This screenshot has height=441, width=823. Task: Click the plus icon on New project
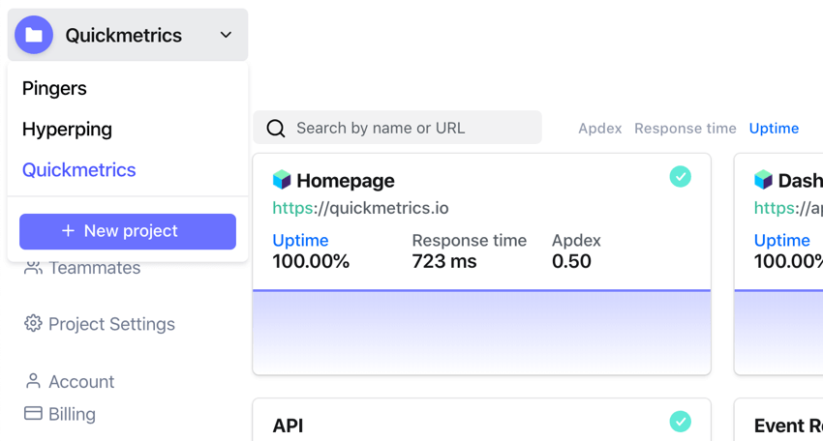click(68, 231)
